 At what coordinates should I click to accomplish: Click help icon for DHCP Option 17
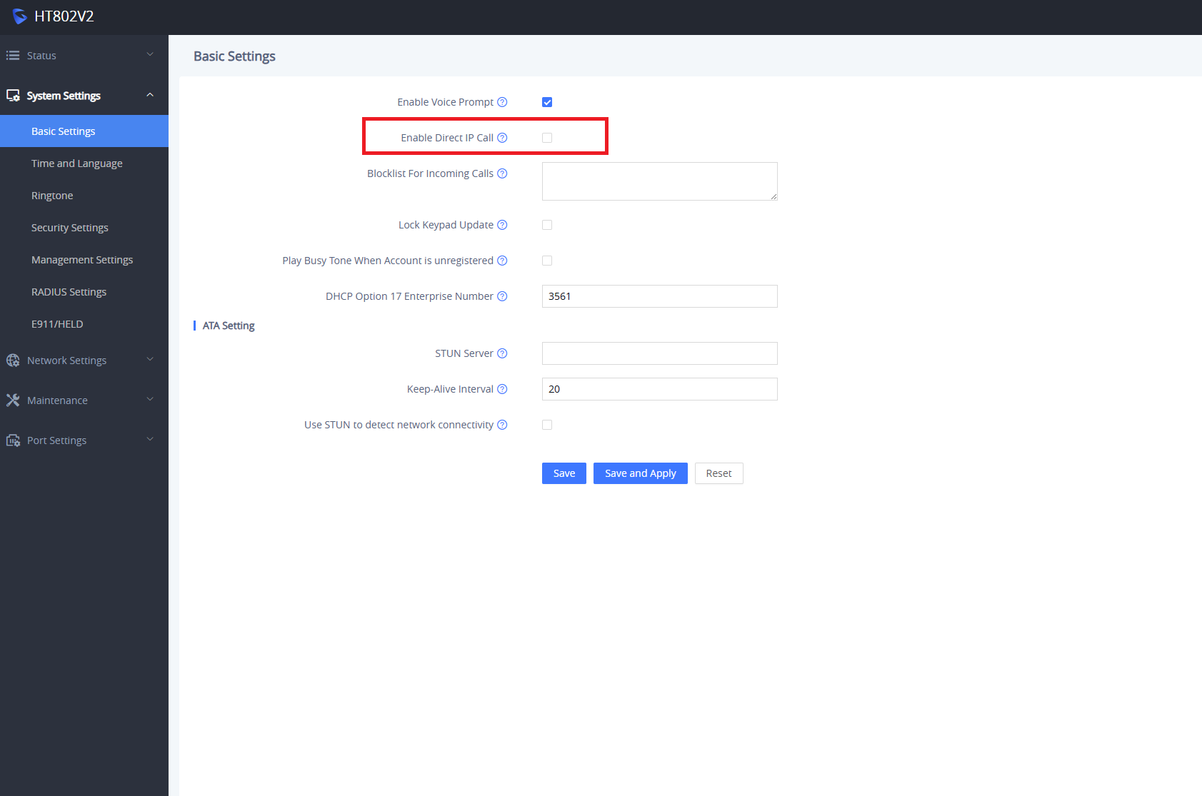point(502,296)
